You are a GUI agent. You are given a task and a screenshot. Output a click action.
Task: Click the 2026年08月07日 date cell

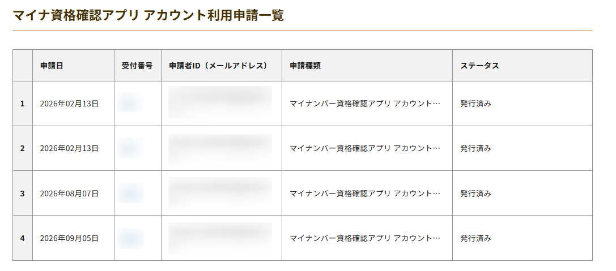coord(69,193)
